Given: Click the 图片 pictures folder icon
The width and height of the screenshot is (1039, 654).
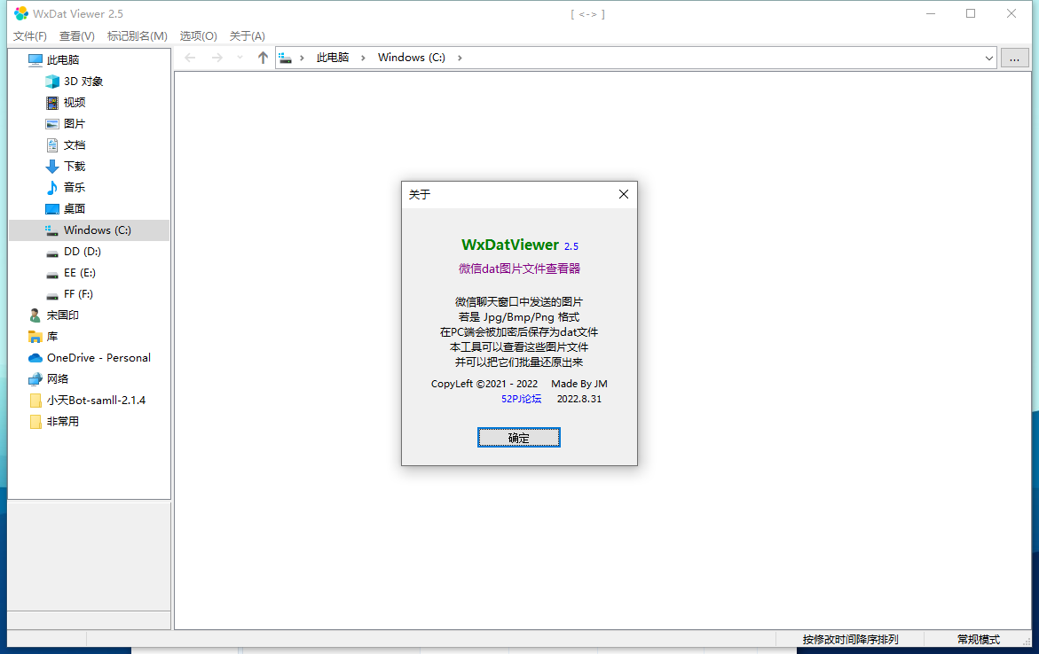Looking at the screenshot, I should click(52, 124).
